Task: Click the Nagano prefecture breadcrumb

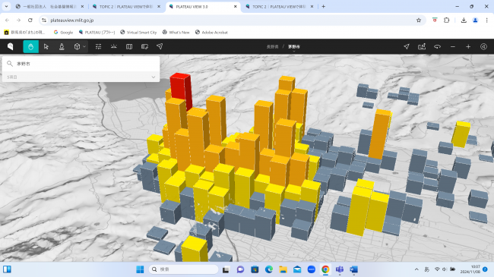Action: click(273, 46)
